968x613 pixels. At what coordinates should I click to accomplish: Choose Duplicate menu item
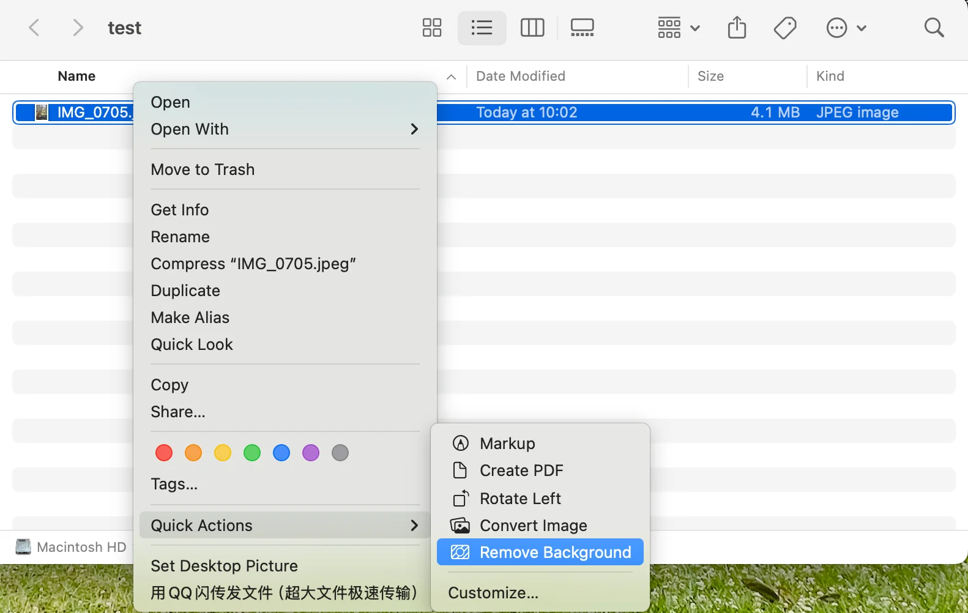click(x=285, y=291)
